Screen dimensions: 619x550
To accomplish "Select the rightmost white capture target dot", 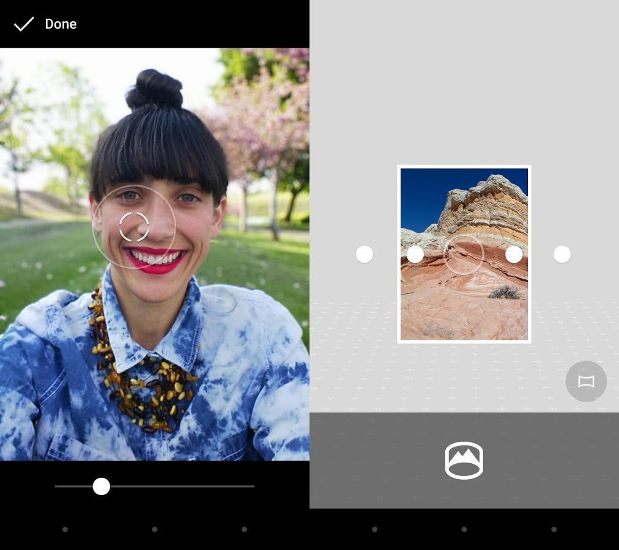I will 562,254.
